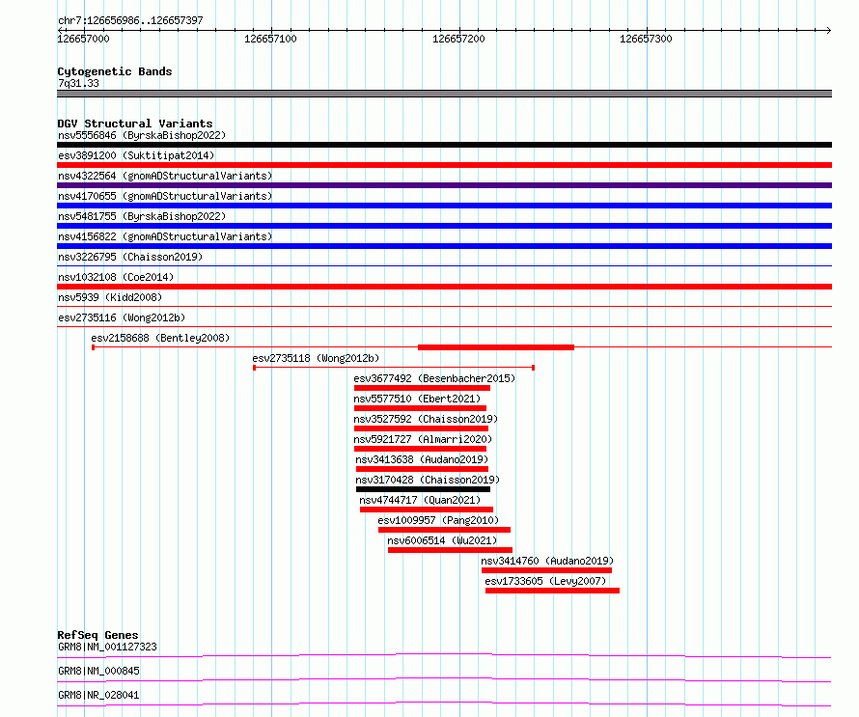Click esv1733605 (Levy2007) label
Image resolution: width=859 pixels, height=717 pixels.
[545, 581]
